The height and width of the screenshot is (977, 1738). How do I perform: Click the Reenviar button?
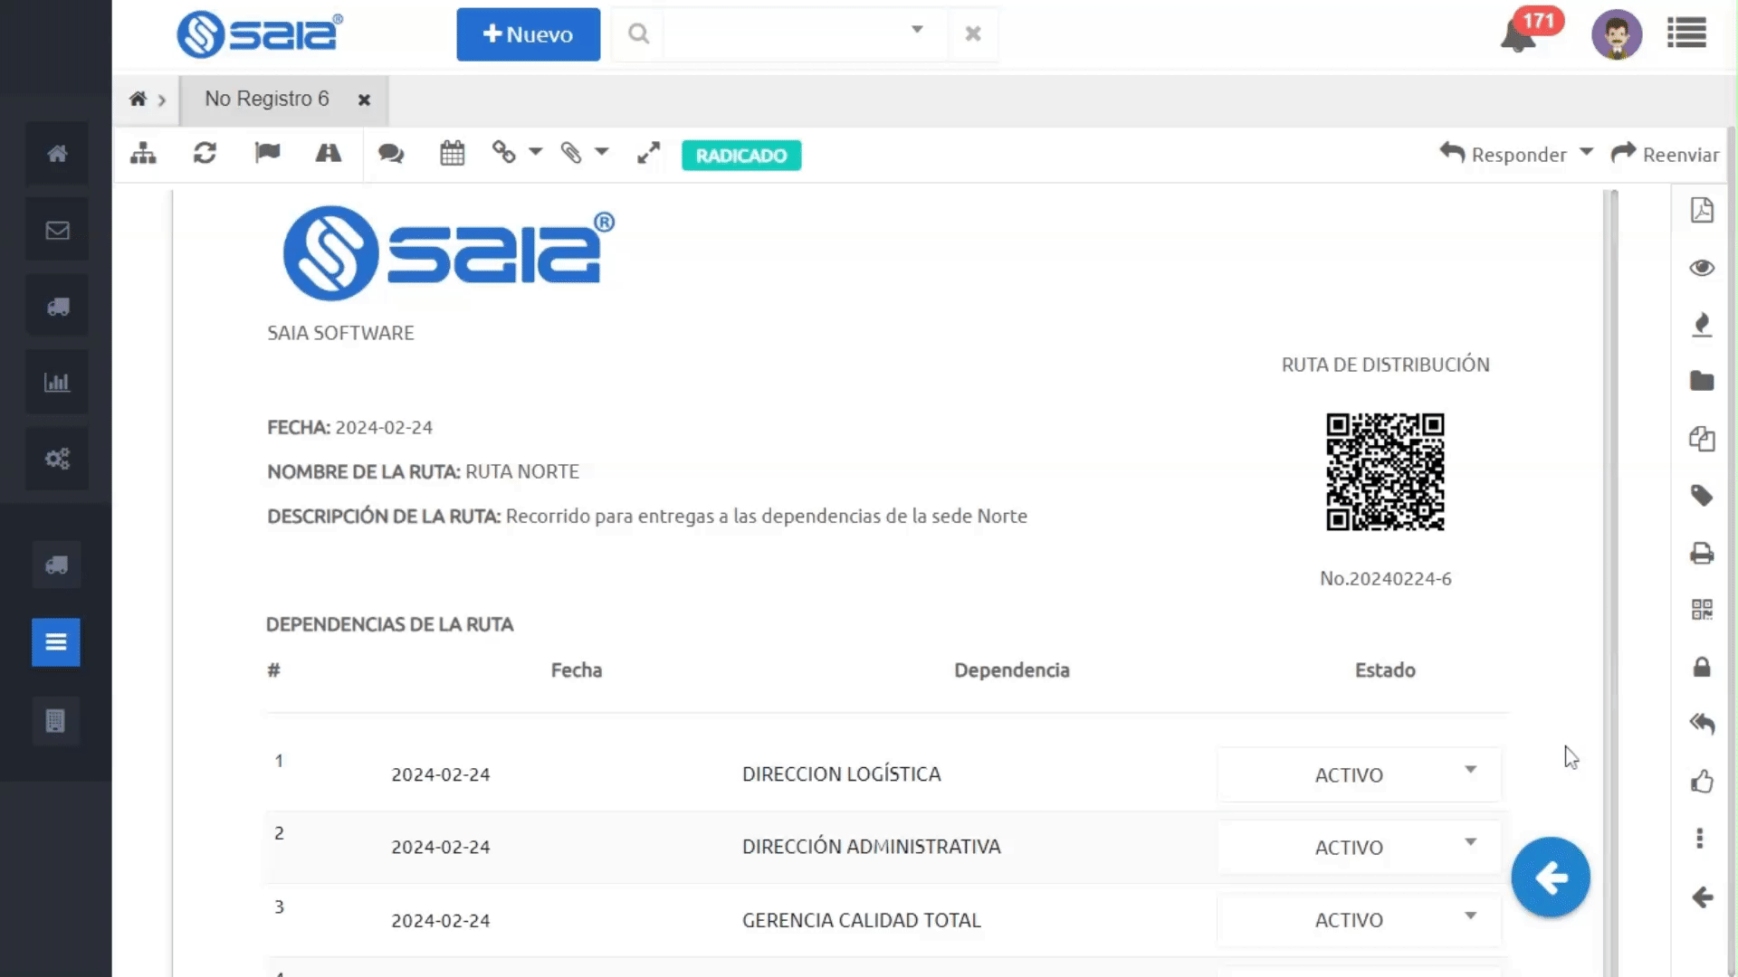(x=1665, y=155)
